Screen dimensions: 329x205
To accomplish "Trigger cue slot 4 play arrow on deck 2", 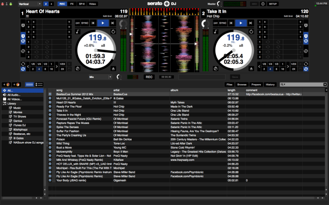I will 265,37.
